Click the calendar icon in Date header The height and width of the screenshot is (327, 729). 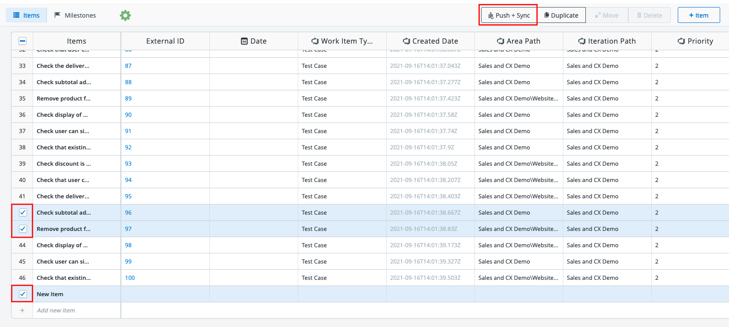pyautogui.click(x=244, y=41)
